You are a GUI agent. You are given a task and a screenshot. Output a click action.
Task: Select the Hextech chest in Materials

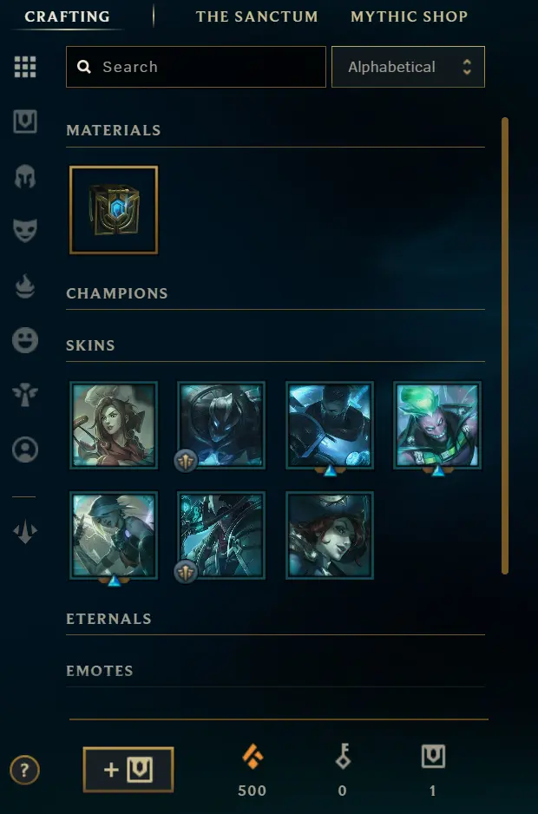[114, 210]
